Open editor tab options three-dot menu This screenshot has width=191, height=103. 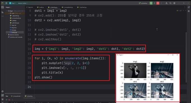[185, 7]
